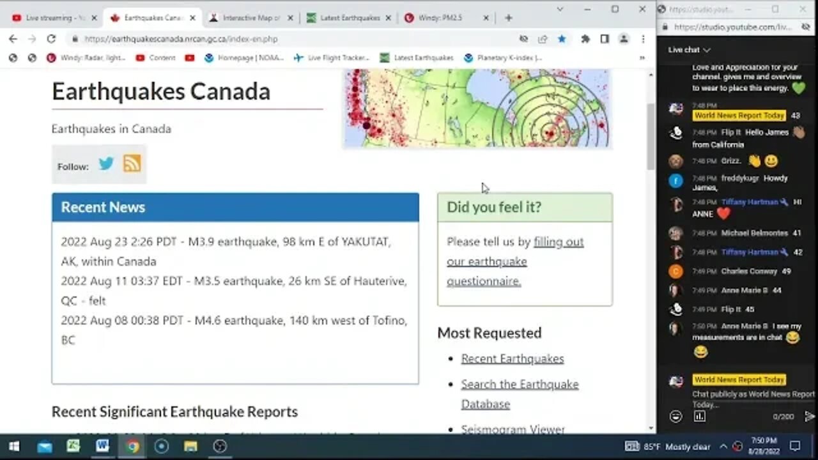Open the poll icon in live chat

point(700,417)
